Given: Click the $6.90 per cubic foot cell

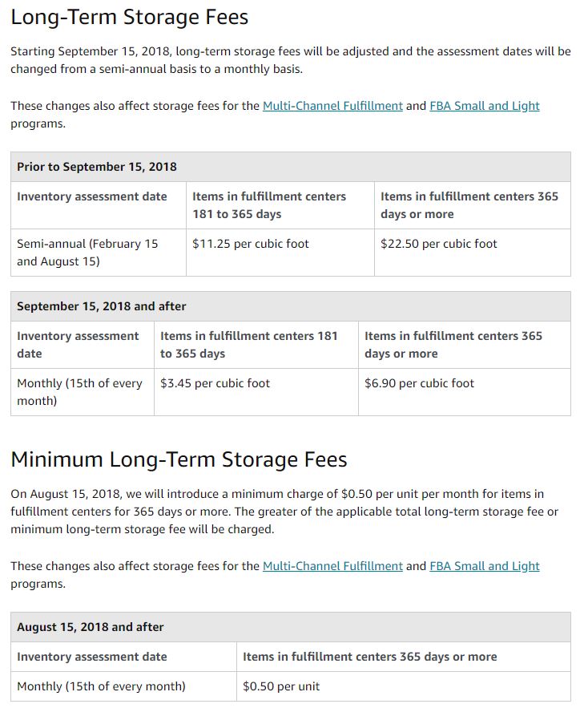Looking at the screenshot, I should pos(420,383).
